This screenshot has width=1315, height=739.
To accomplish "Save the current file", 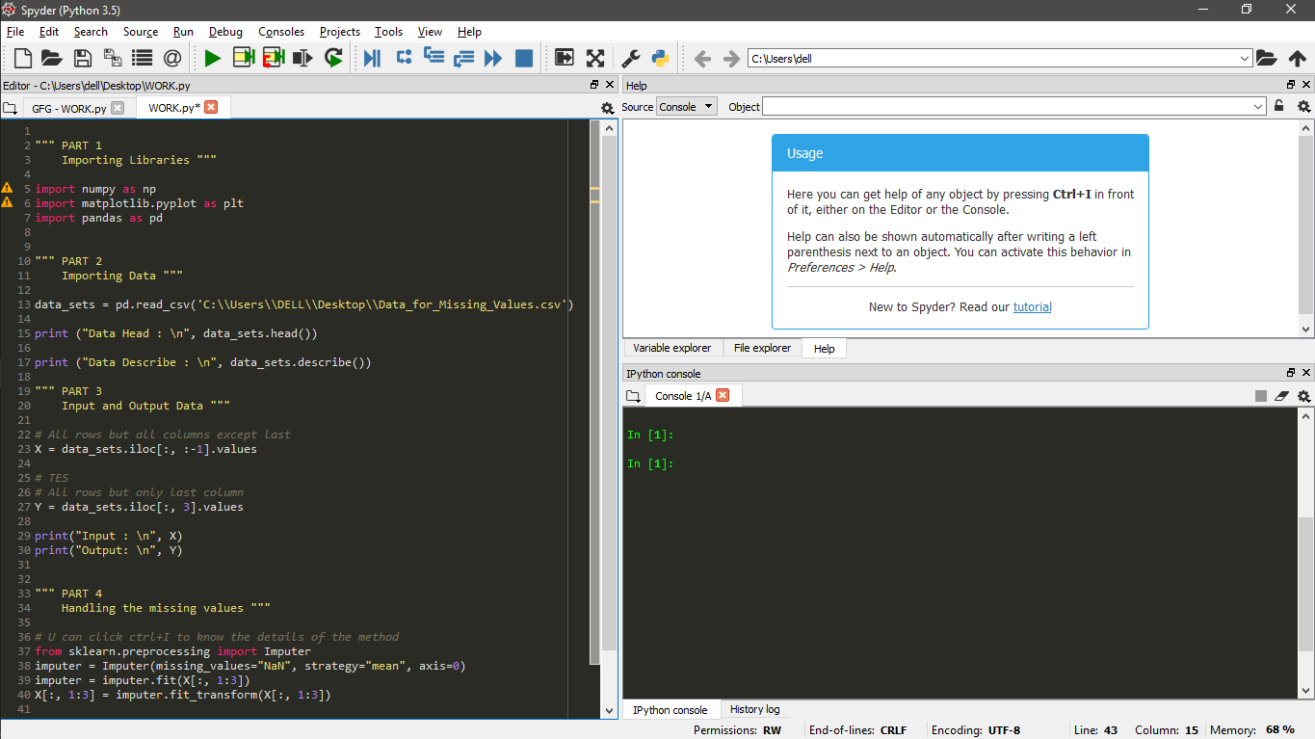I will (83, 58).
